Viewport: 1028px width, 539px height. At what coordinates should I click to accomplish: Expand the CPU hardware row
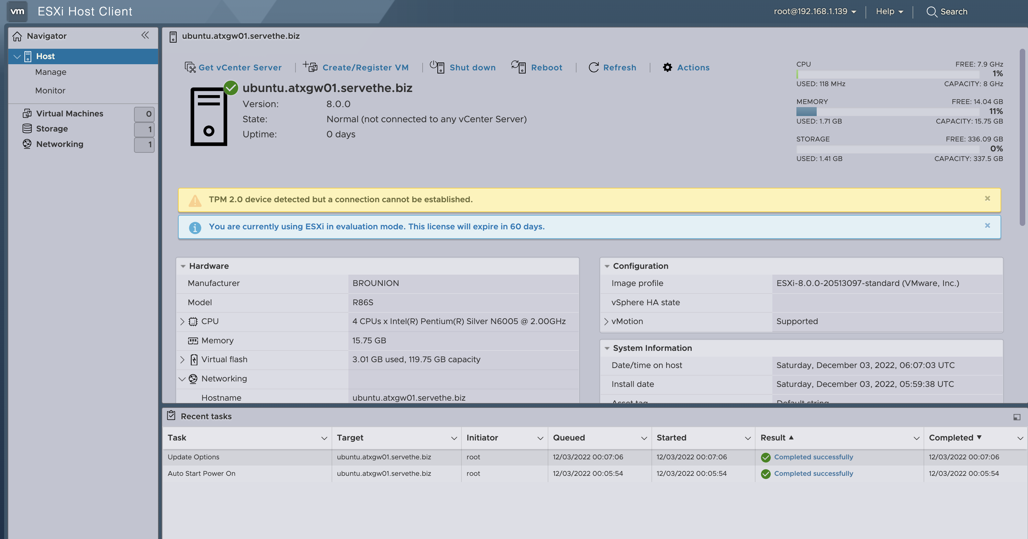(182, 321)
